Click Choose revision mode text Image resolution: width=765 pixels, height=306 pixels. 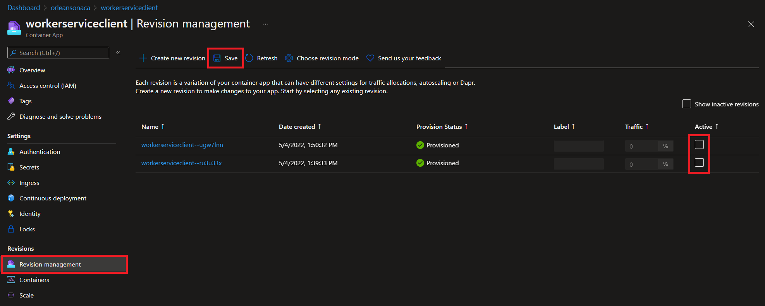coord(328,58)
